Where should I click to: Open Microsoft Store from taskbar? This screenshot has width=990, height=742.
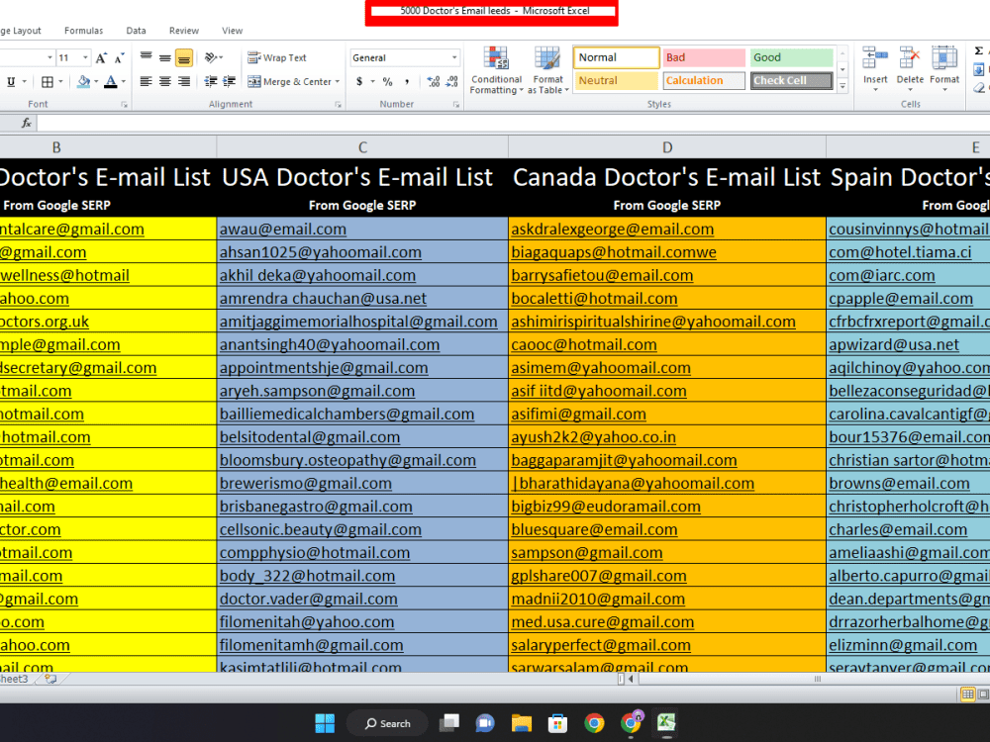[557, 723]
